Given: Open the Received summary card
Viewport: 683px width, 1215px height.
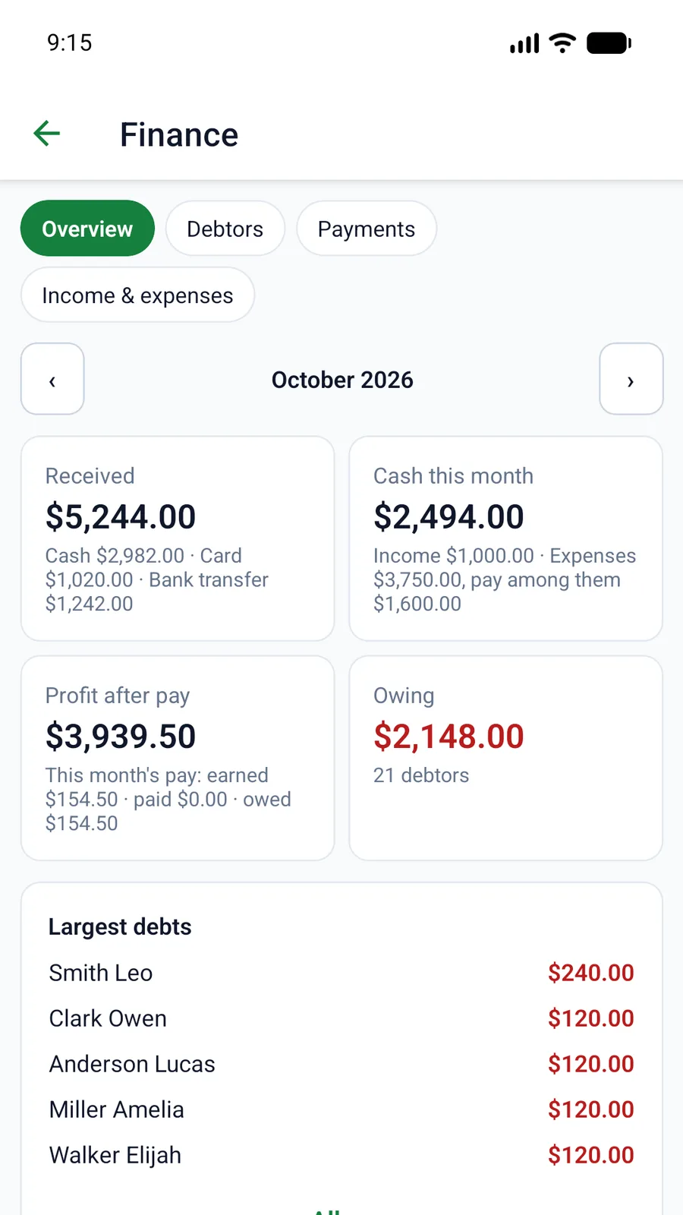Looking at the screenshot, I should click(x=178, y=538).
